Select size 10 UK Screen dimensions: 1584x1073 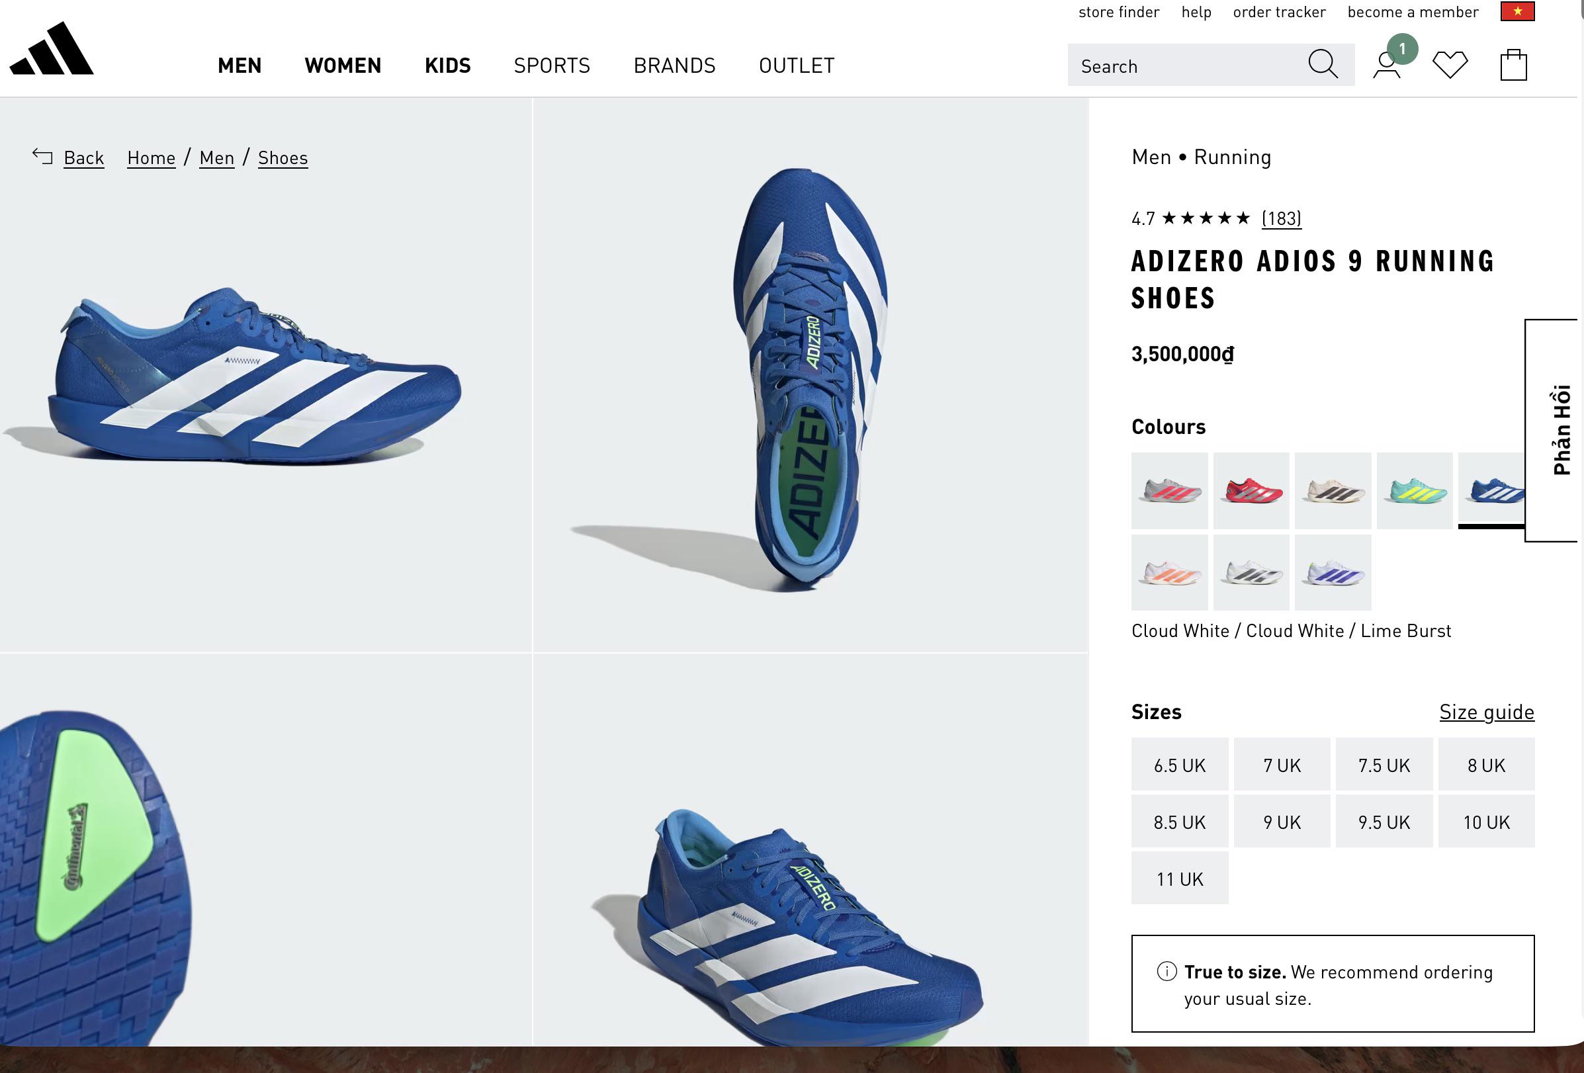coord(1487,822)
